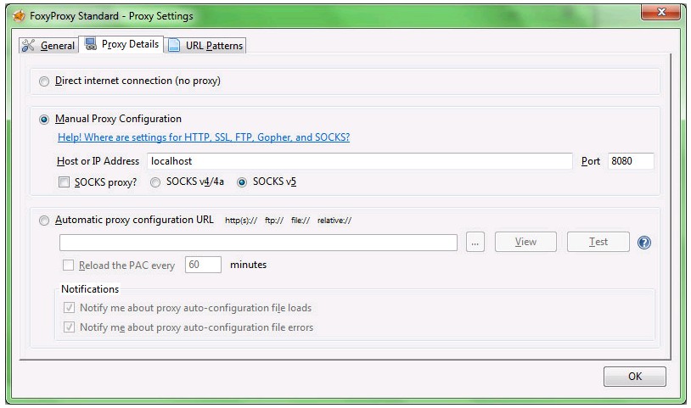
Task: Enable the SOCKS proxy checkbox
Action: coord(65,182)
